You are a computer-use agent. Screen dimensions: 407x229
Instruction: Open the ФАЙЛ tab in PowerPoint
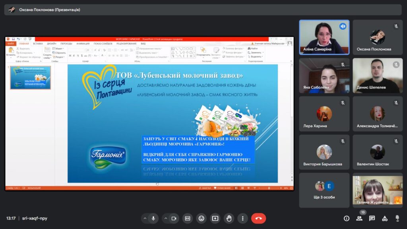coord(11,44)
